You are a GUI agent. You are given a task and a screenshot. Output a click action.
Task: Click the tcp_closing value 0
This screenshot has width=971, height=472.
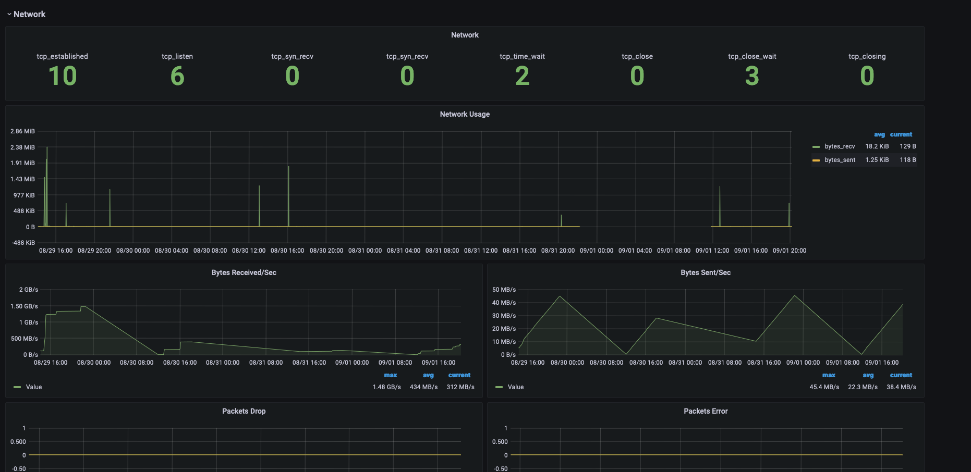point(867,76)
